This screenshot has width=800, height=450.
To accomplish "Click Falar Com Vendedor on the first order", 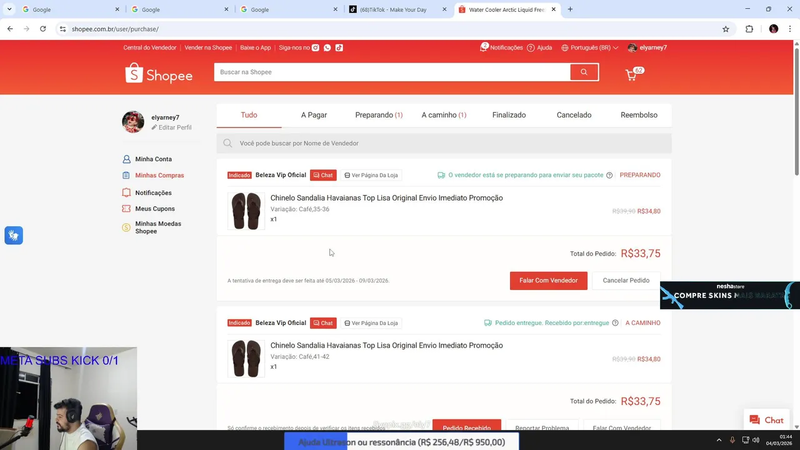I will click(x=548, y=281).
